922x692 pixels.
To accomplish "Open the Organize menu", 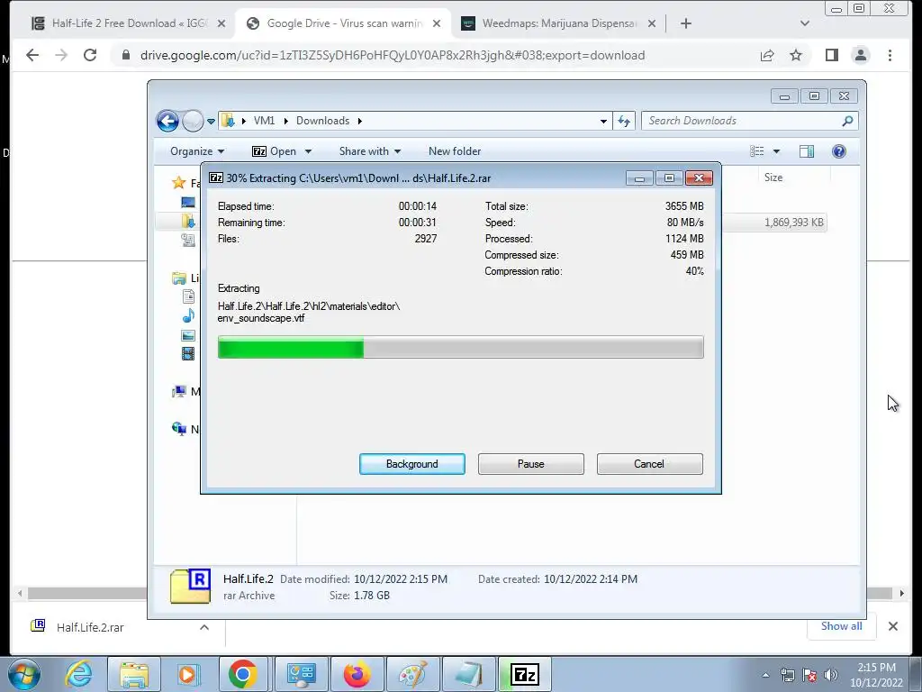I will pyautogui.click(x=197, y=151).
